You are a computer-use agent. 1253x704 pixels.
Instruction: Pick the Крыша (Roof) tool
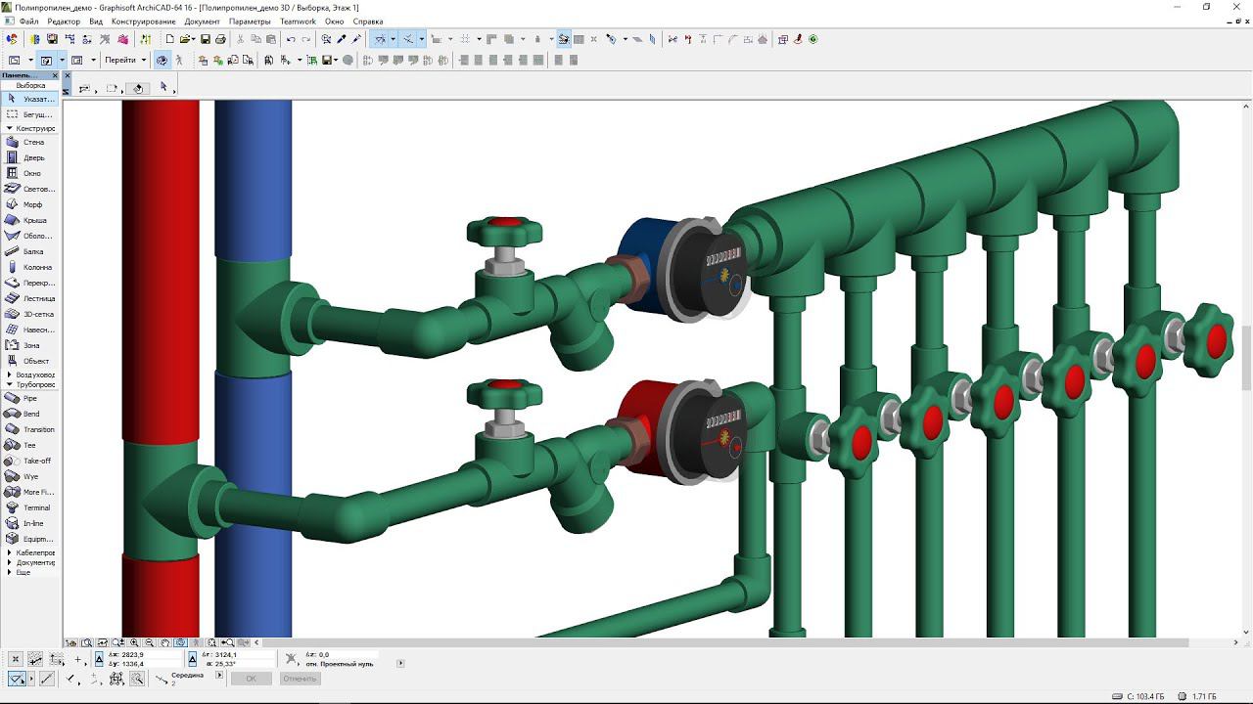coord(29,220)
